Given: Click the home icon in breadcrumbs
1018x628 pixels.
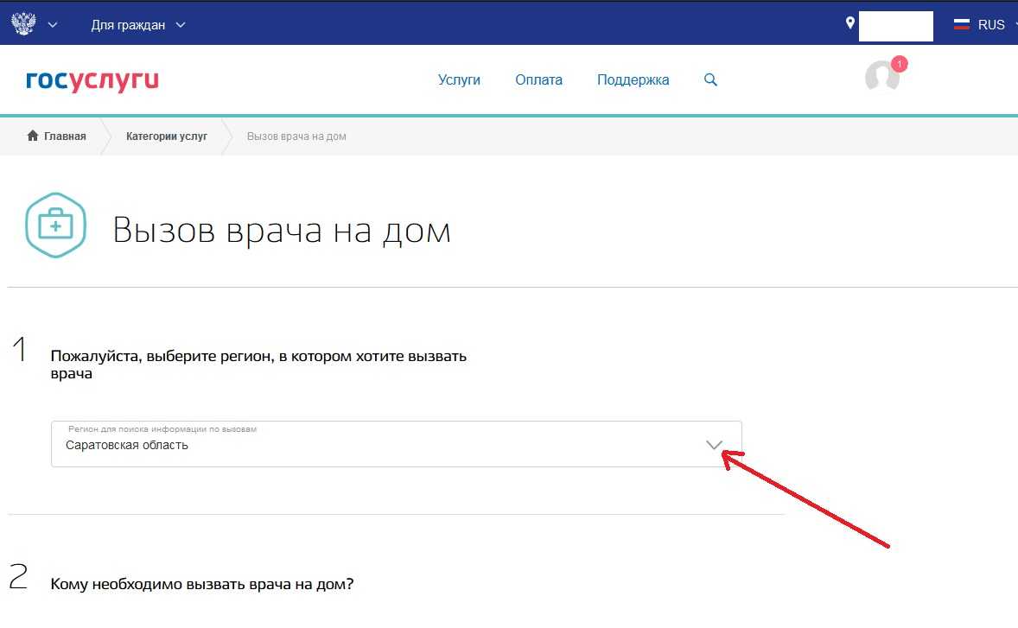Looking at the screenshot, I should tap(33, 136).
